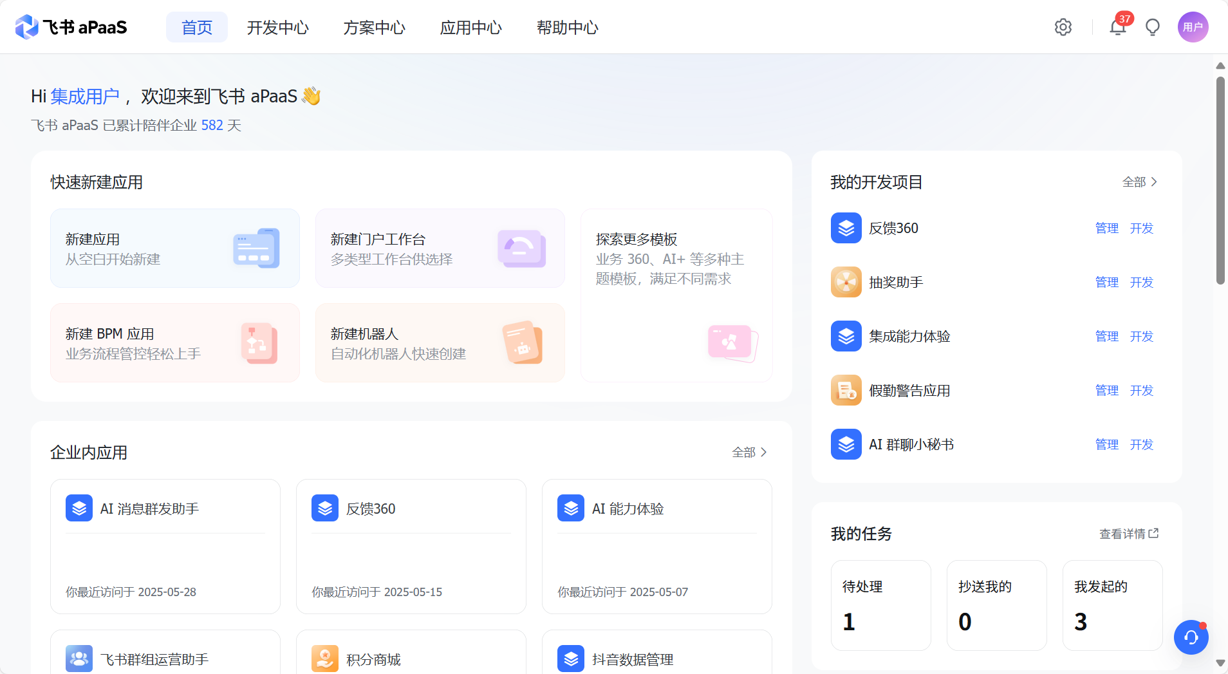The width and height of the screenshot is (1228, 674).
Task: Click 管理 link for 反馈360
Action: click(x=1106, y=229)
